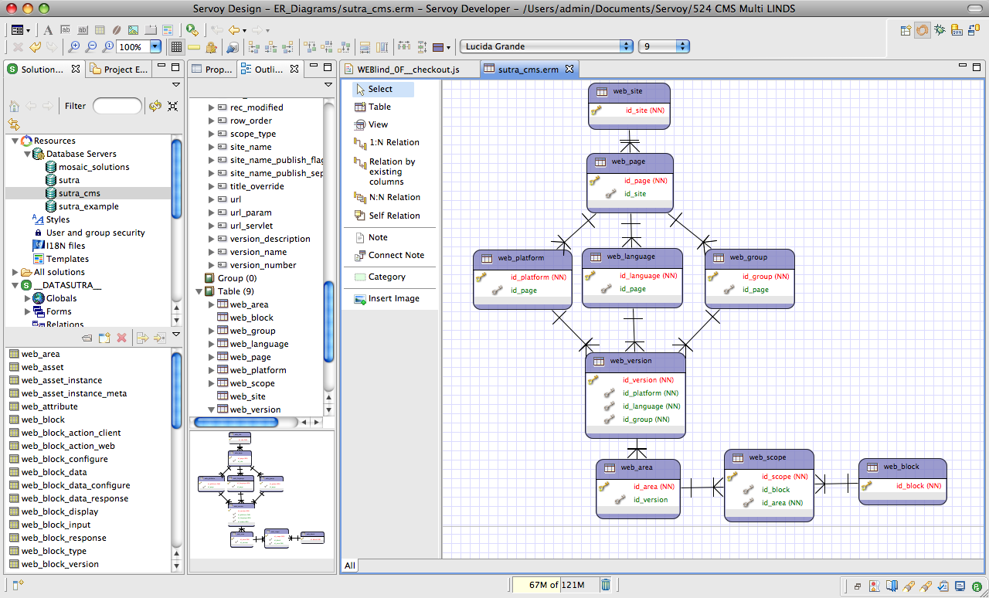Viewport: 989px width, 598px height.
Task: Toggle the lock editing toolbar button
Action: click(x=211, y=47)
